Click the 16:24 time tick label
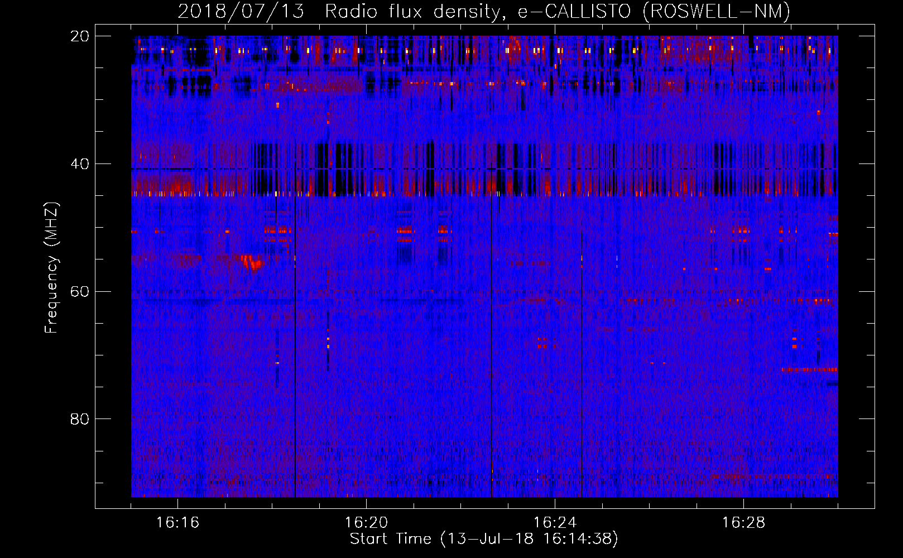 [x=555, y=523]
